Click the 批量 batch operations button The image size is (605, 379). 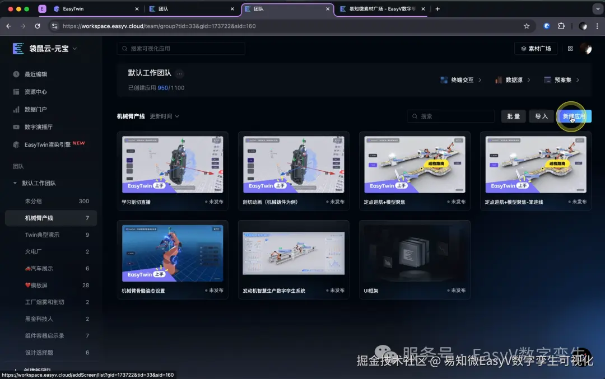click(513, 116)
